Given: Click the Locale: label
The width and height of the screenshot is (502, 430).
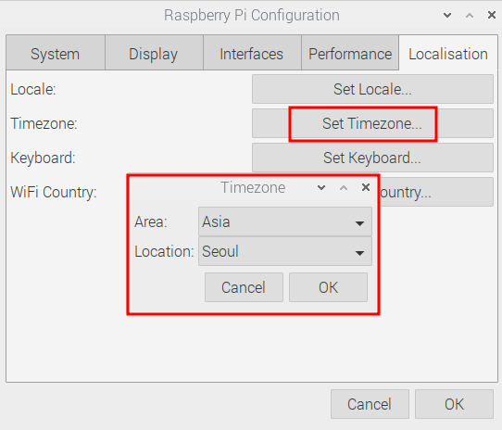Looking at the screenshot, I should pos(33,89).
